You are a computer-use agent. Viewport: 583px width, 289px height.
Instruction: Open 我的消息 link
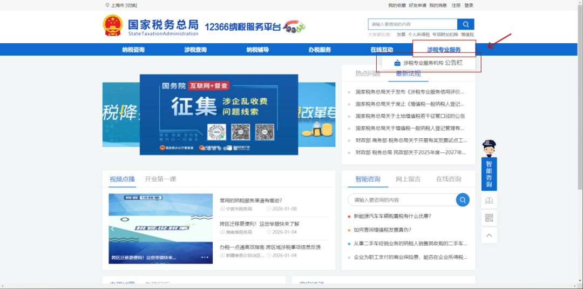(x=438, y=5)
